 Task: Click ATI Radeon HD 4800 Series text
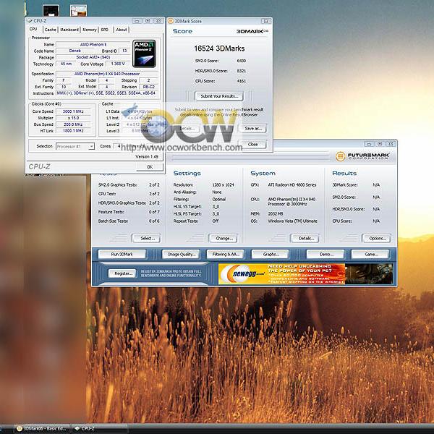click(x=292, y=184)
